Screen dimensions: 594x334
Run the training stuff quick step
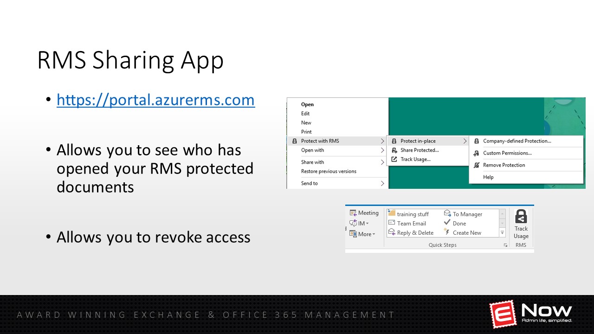point(409,214)
